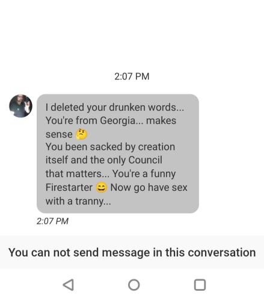Tap the empty white area above timestamp
This screenshot has height=301, width=264.
[x=132, y=34]
